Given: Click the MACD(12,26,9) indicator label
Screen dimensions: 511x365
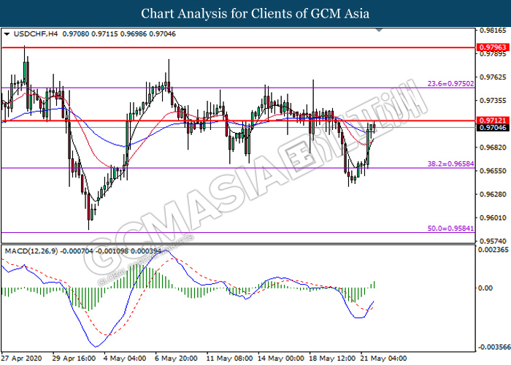Looking at the screenshot, I should pyautogui.click(x=31, y=251).
